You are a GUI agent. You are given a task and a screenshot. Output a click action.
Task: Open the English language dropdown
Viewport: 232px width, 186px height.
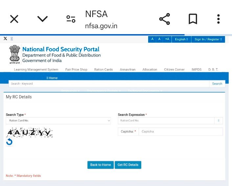click(181, 39)
